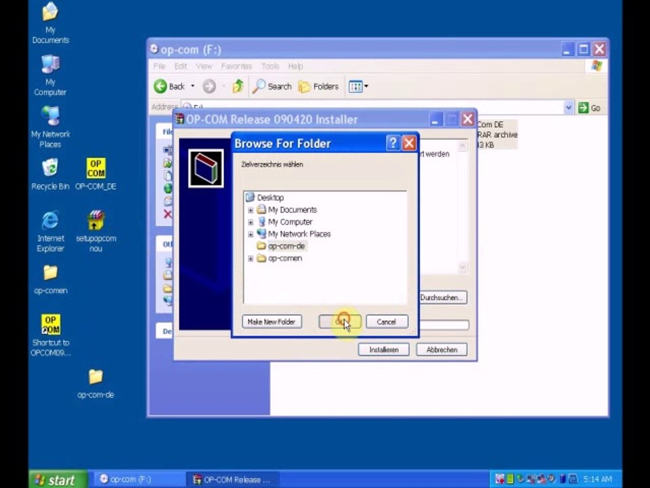The image size is (650, 488).
Task: Open the File menu
Action: (159, 66)
